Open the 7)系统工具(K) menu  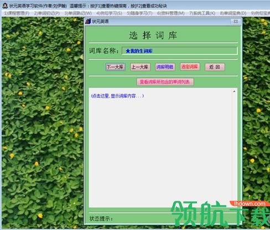tap(202, 13)
